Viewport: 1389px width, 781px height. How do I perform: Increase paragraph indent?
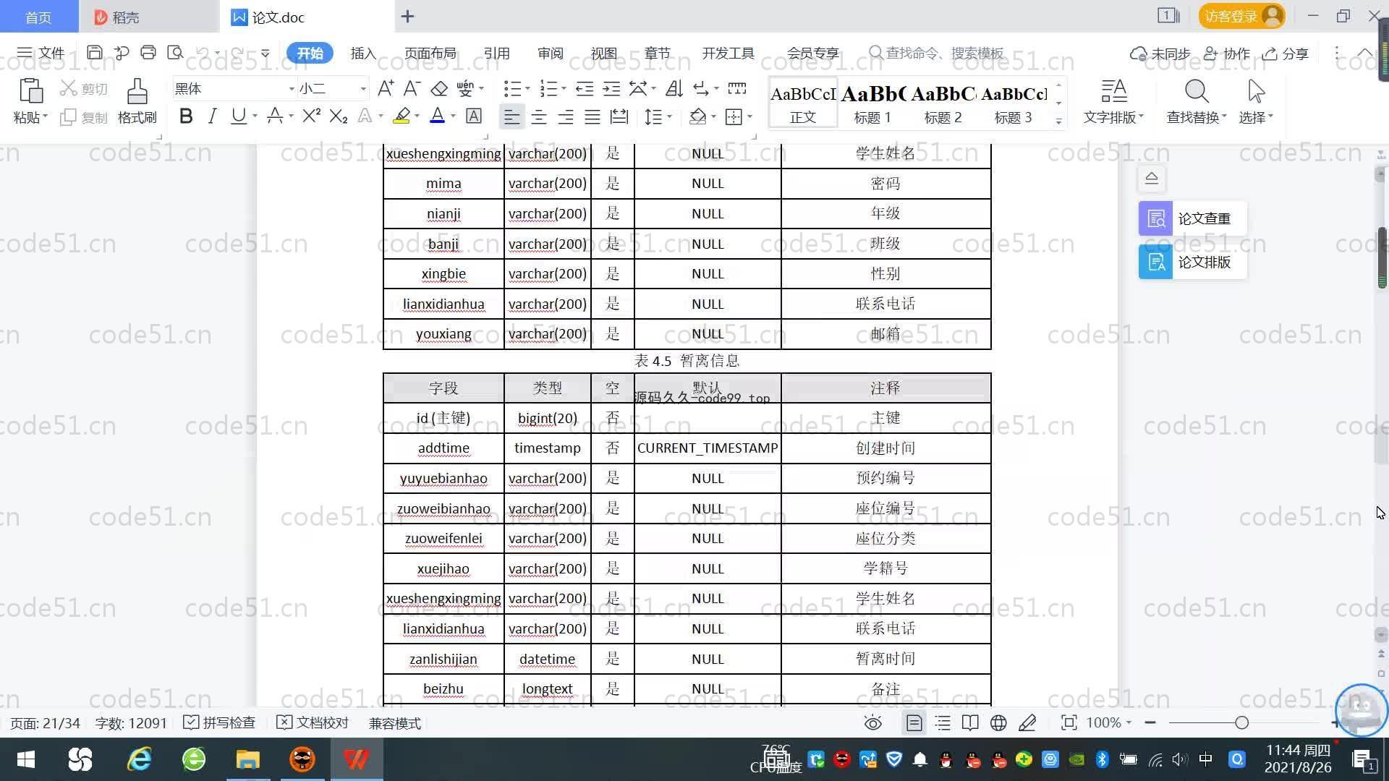point(611,88)
